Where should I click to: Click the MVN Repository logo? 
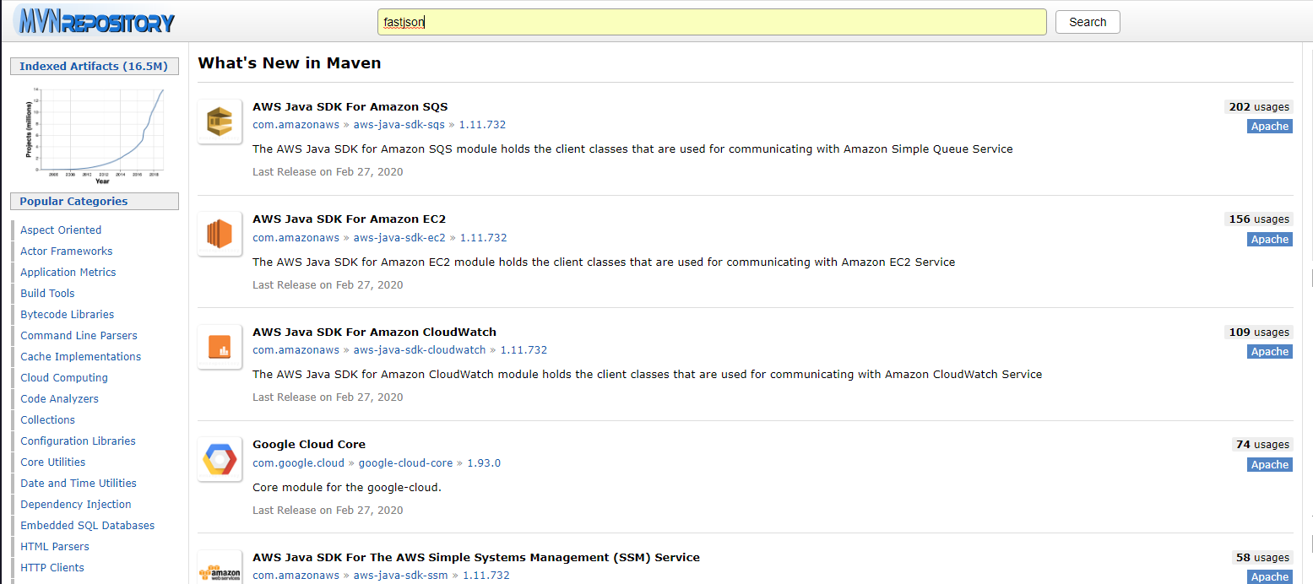coord(95,21)
